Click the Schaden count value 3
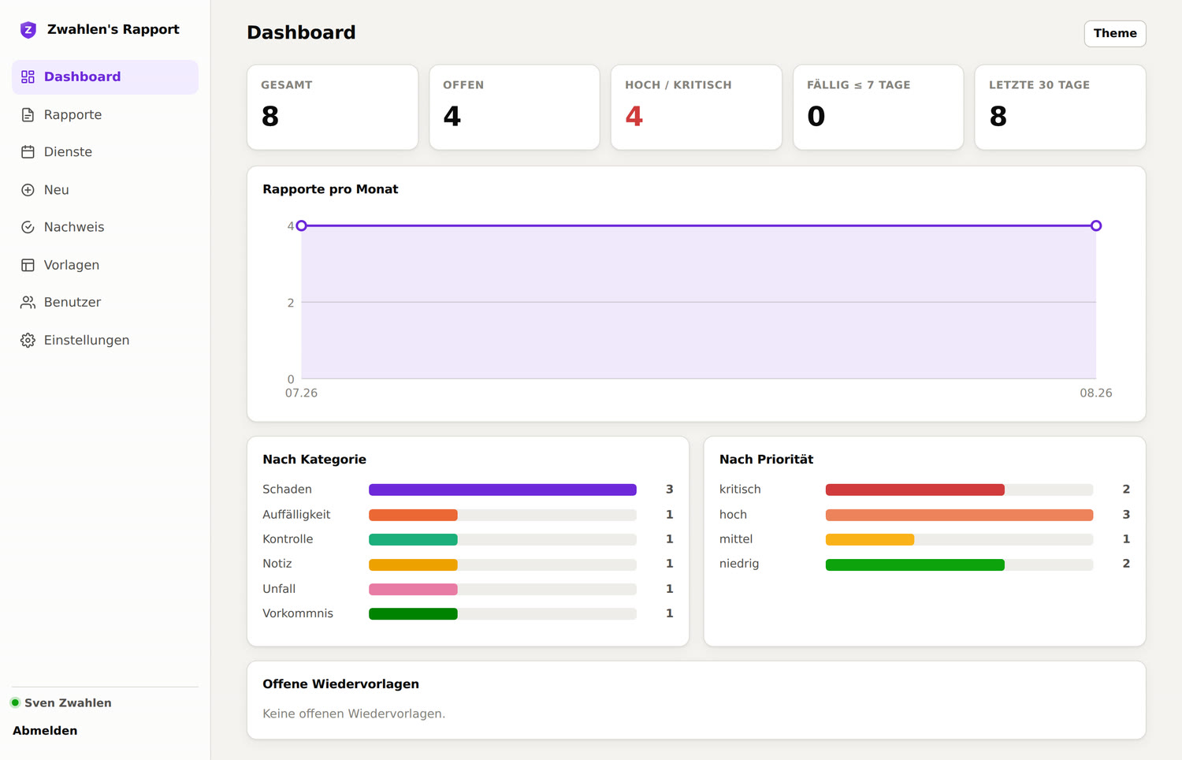The height and width of the screenshot is (760, 1182). (x=670, y=490)
